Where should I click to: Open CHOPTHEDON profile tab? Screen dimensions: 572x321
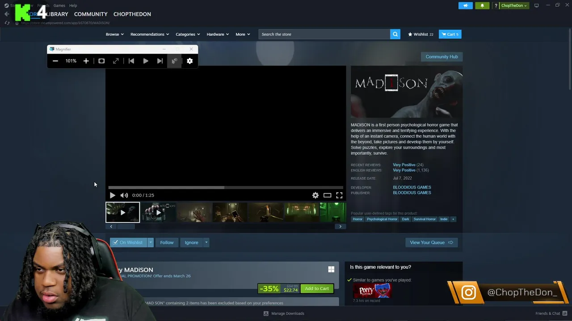pyautogui.click(x=132, y=14)
